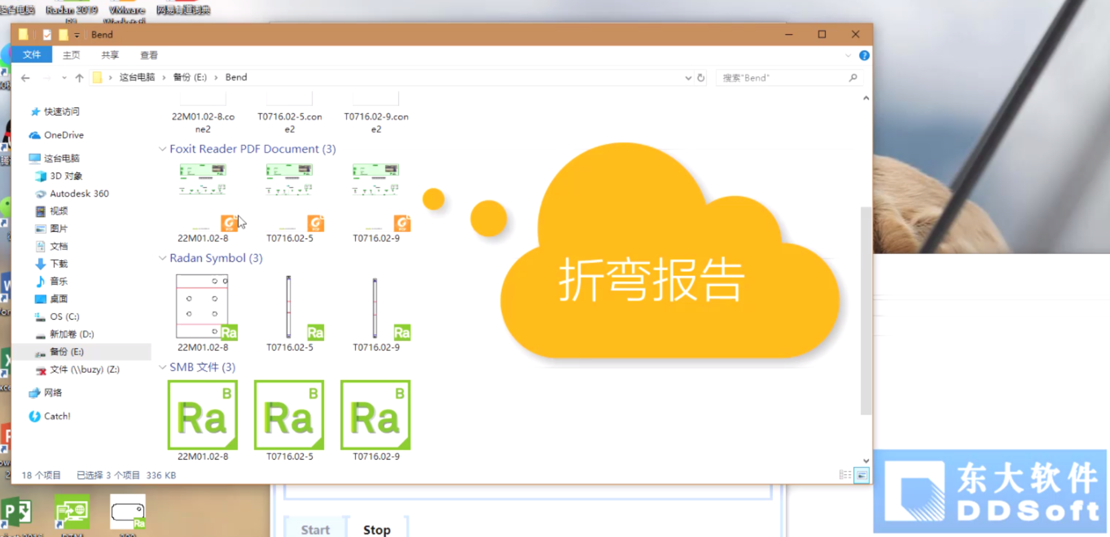This screenshot has height=537, width=1110.
Task: Switch to details view layout icon
Action: (x=845, y=475)
